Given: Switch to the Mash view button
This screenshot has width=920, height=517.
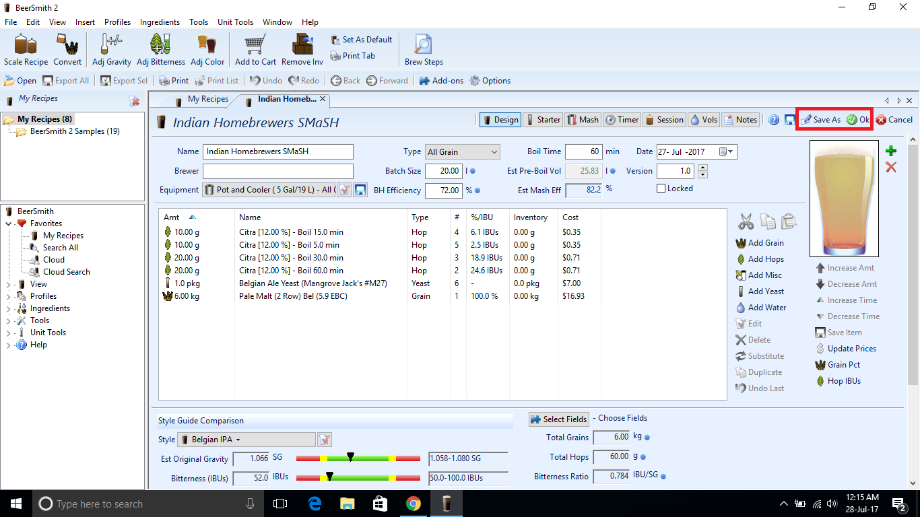Looking at the screenshot, I should [x=583, y=120].
